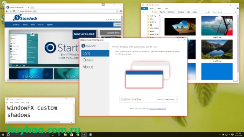The height and width of the screenshot is (137, 244).
Task: Select the cave beach wallpaper thumbnail
Action: (x=180, y=27)
